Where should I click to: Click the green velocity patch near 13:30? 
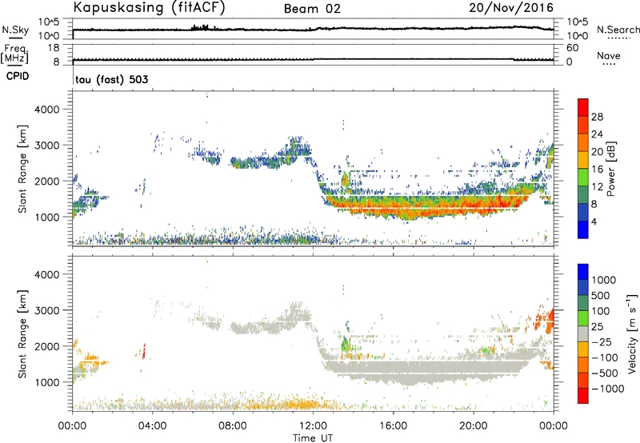[x=346, y=344]
